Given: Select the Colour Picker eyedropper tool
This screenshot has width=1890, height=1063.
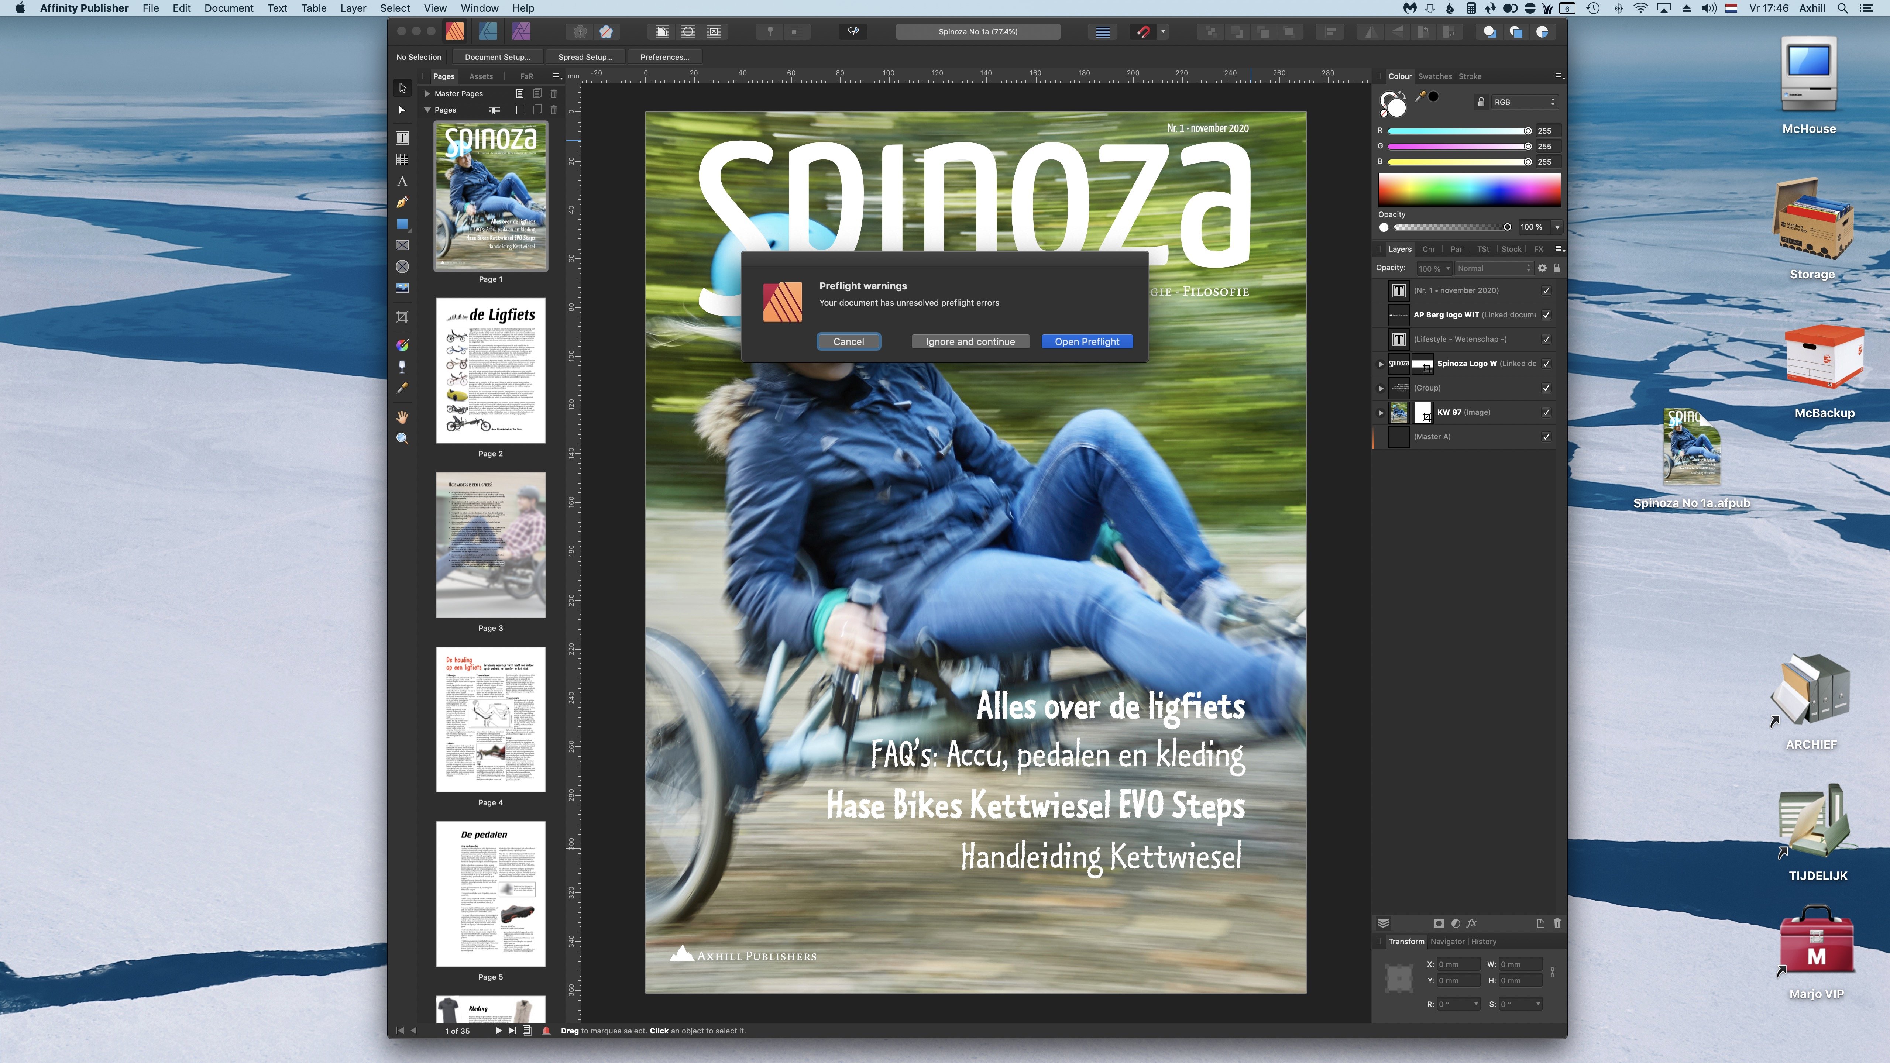Looking at the screenshot, I should point(402,388).
